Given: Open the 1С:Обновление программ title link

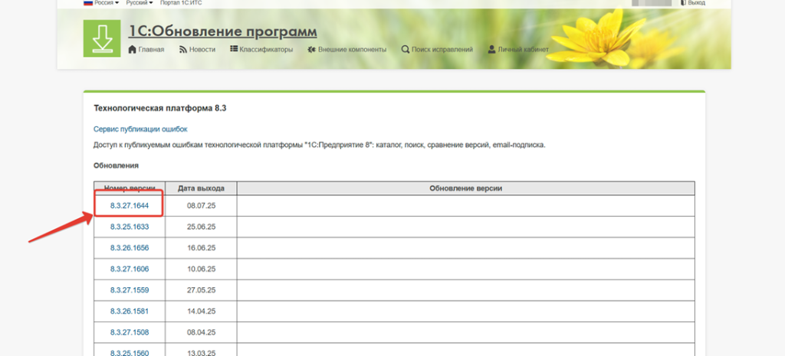Looking at the screenshot, I should click(223, 31).
